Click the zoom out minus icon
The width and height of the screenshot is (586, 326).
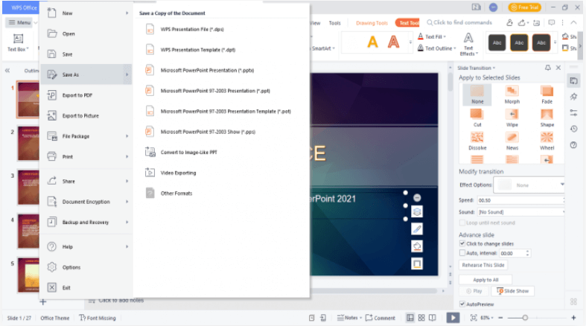[500, 318]
